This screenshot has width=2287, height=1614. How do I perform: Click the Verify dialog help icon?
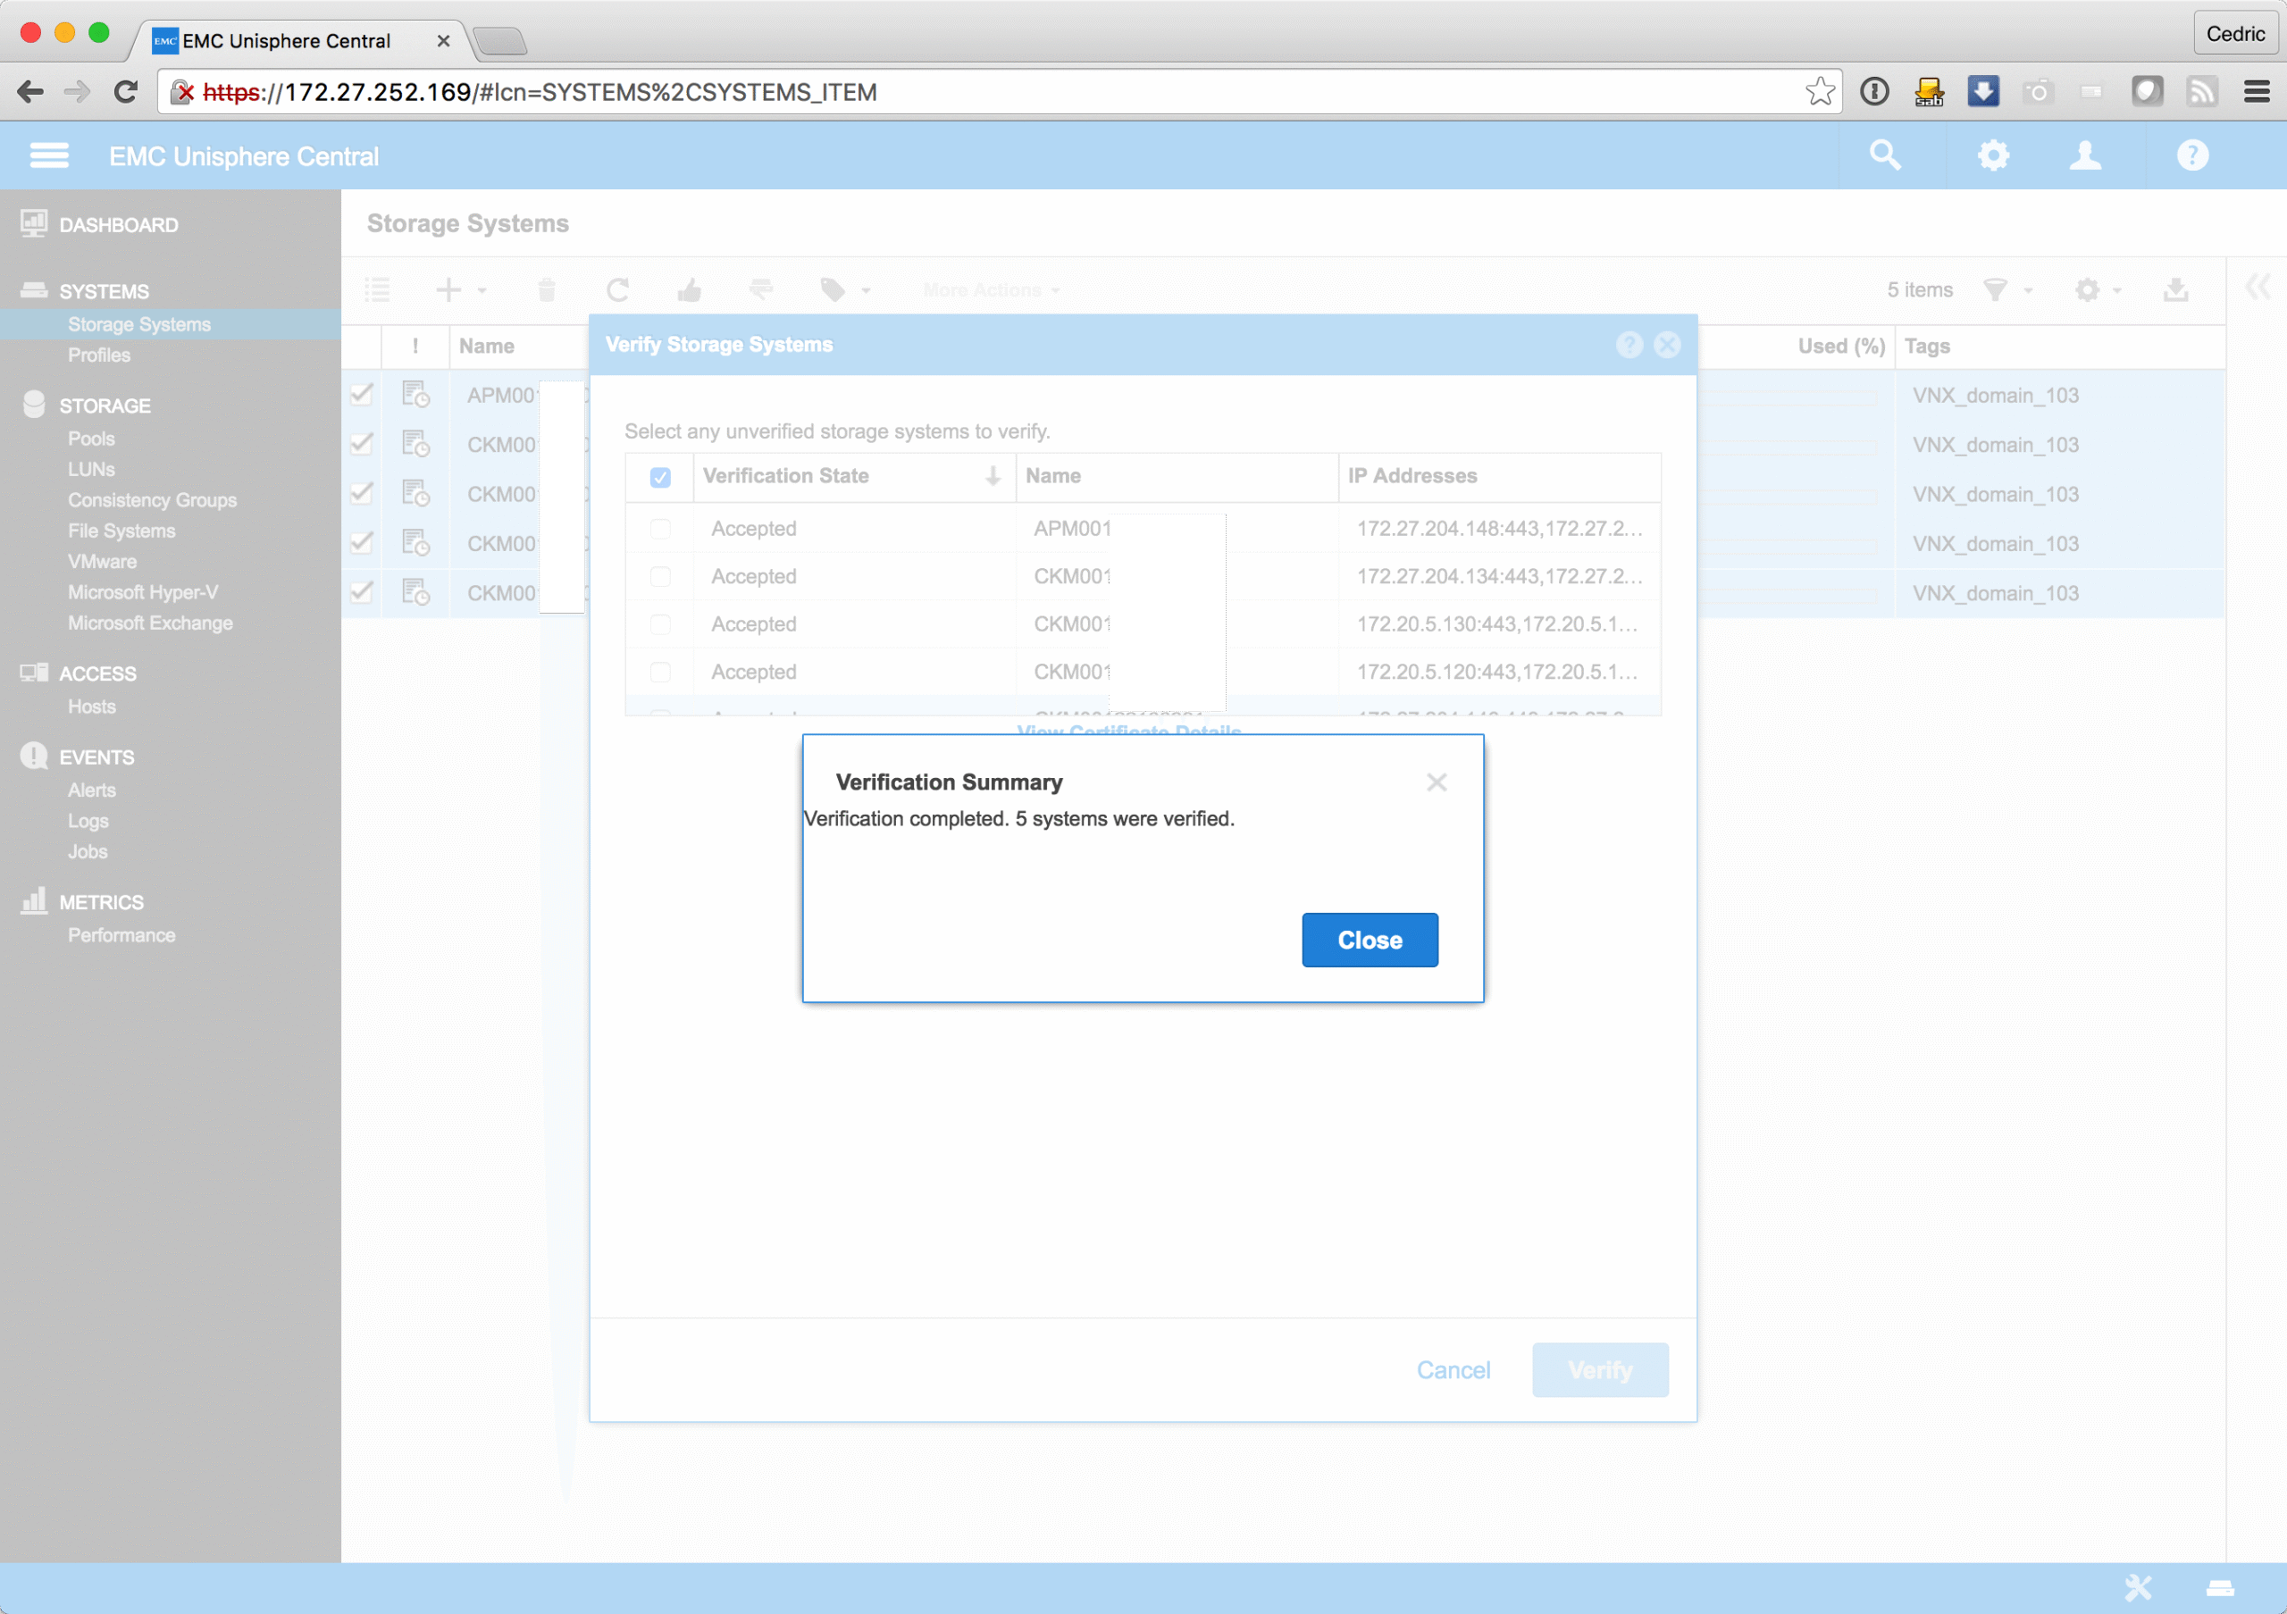[1629, 345]
